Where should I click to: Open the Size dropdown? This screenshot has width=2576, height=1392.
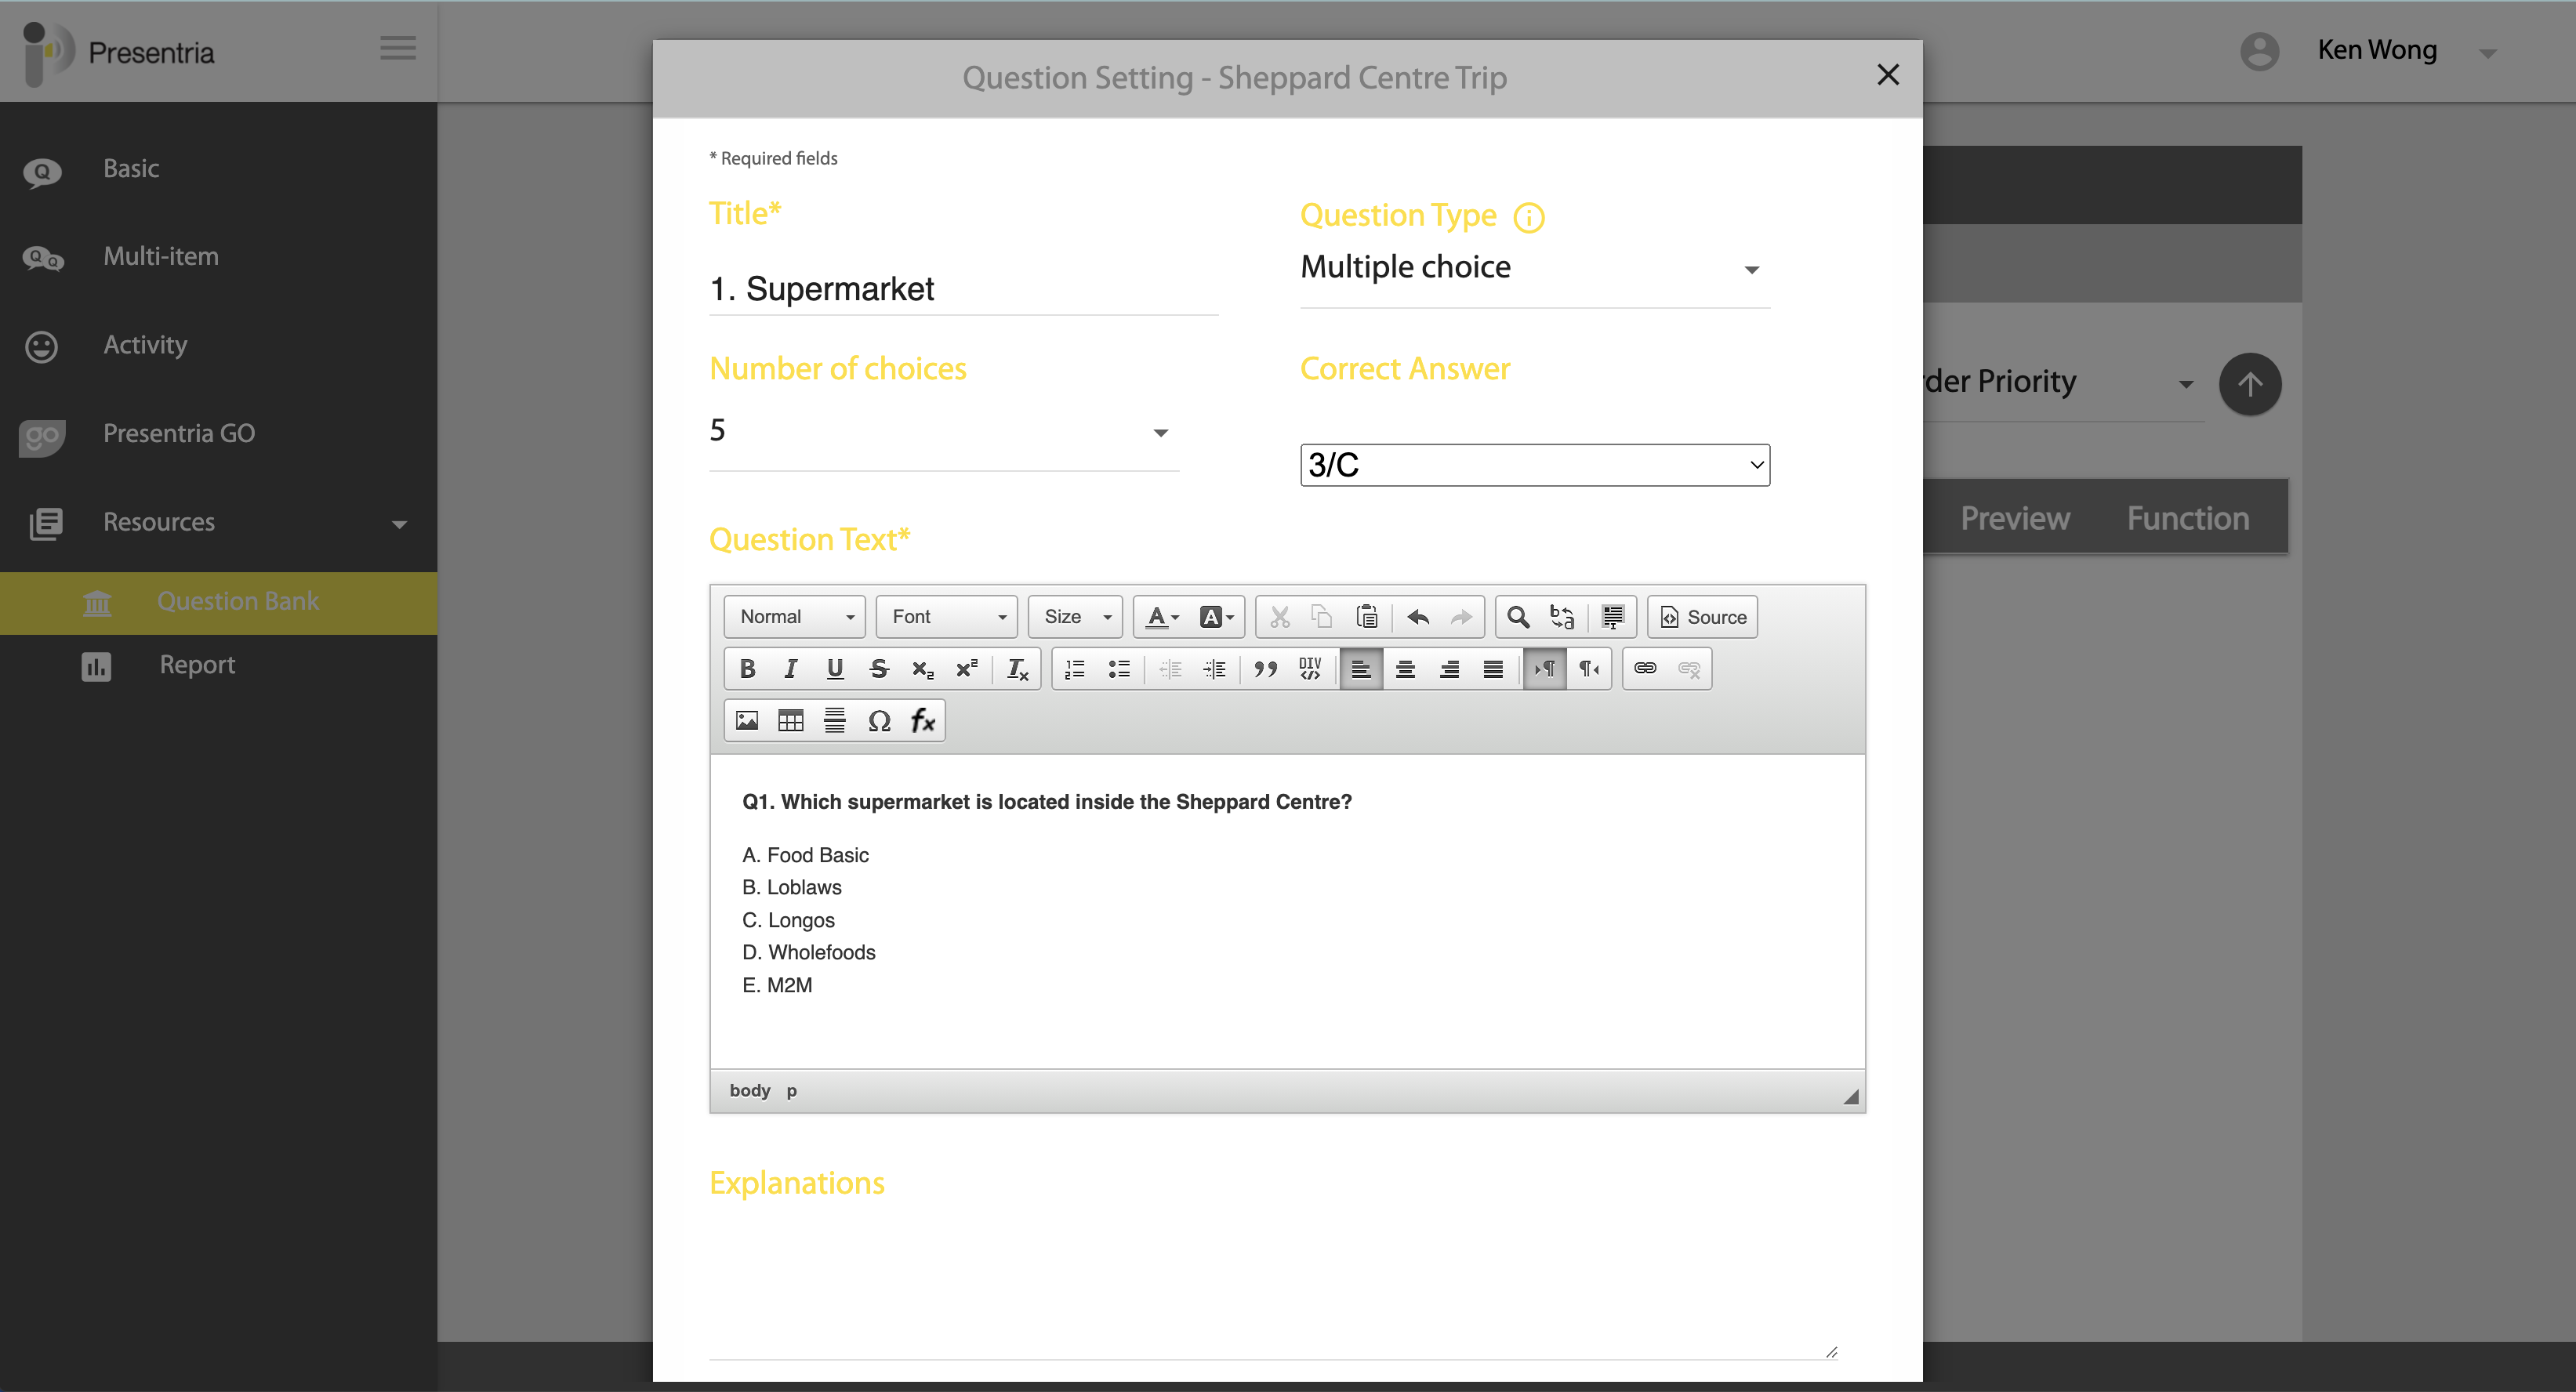[x=1076, y=617]
